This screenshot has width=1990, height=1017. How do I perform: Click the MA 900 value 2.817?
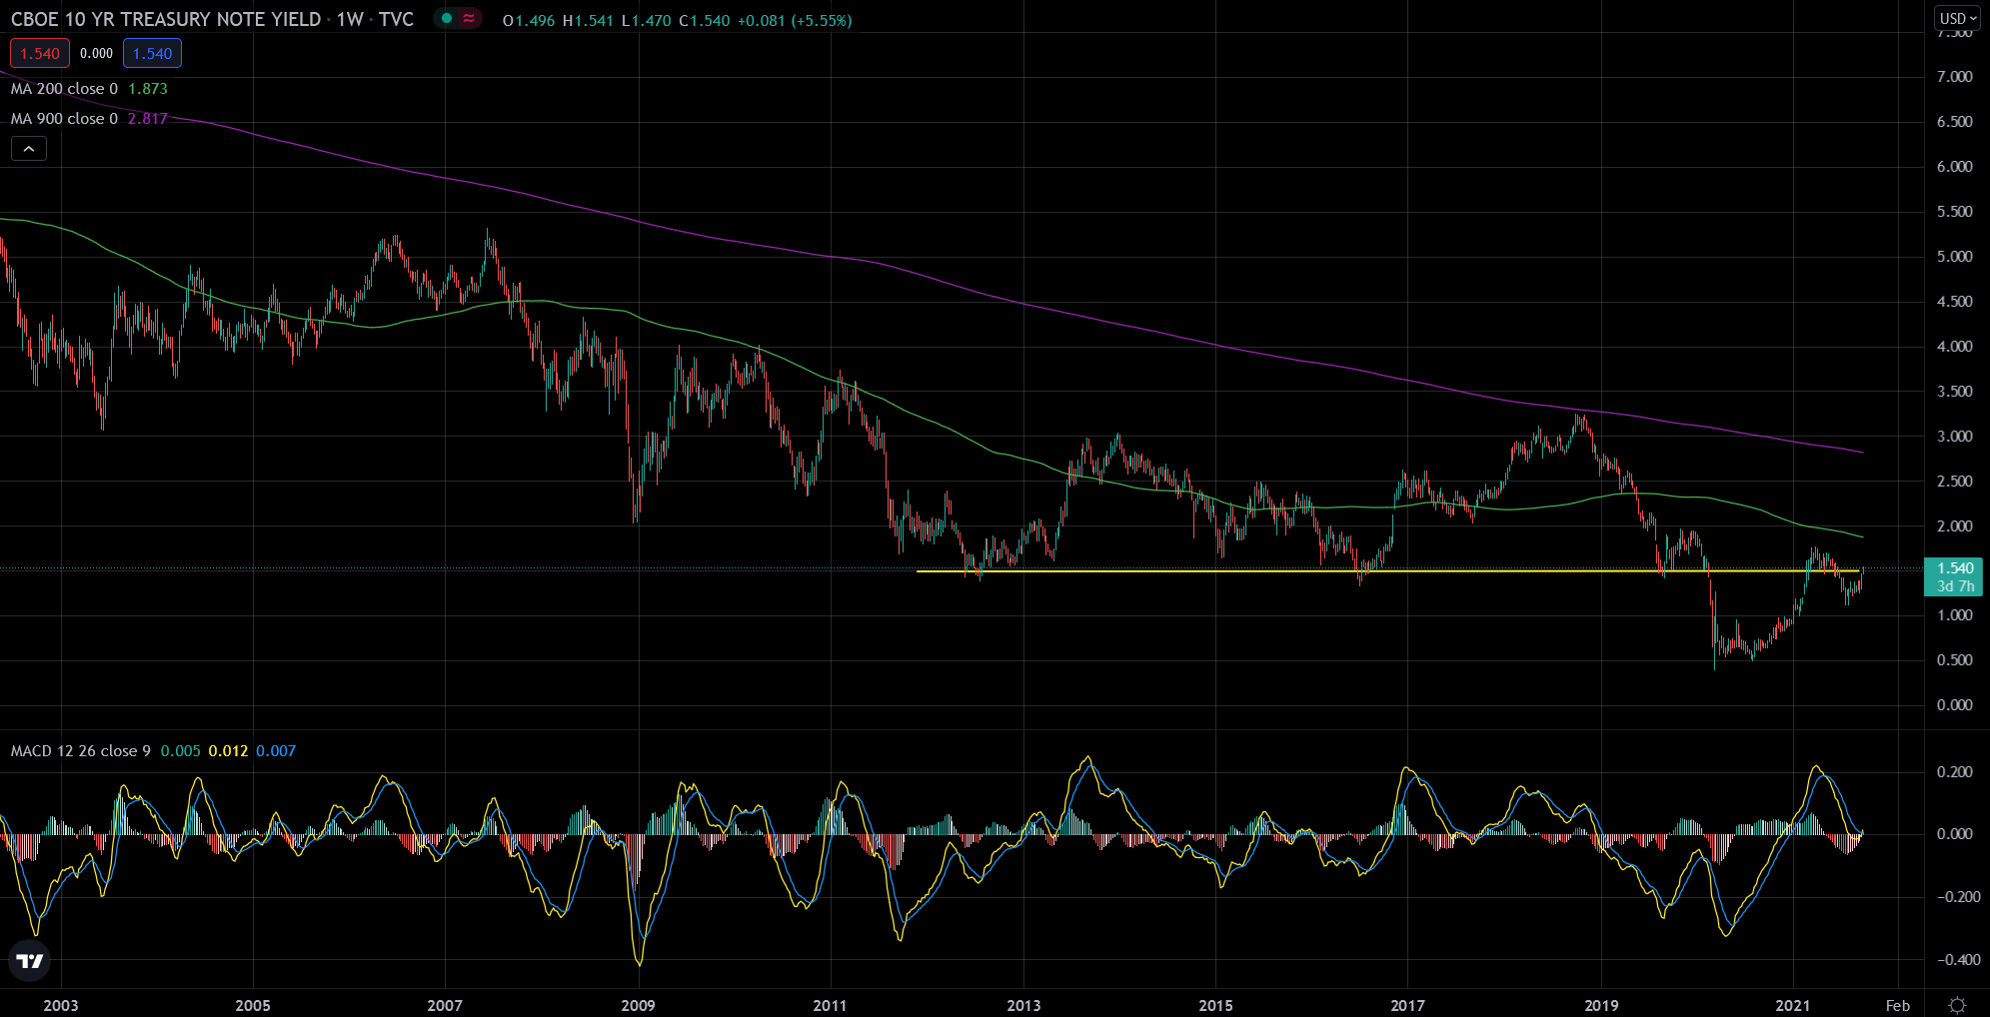[x=148, y=119]
